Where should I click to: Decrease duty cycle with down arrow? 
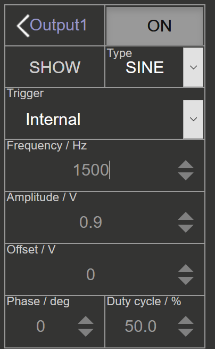[186, 332]
